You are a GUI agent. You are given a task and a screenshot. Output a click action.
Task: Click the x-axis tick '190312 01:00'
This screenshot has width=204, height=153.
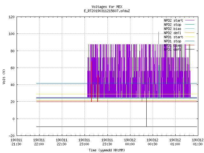point(175,142)
